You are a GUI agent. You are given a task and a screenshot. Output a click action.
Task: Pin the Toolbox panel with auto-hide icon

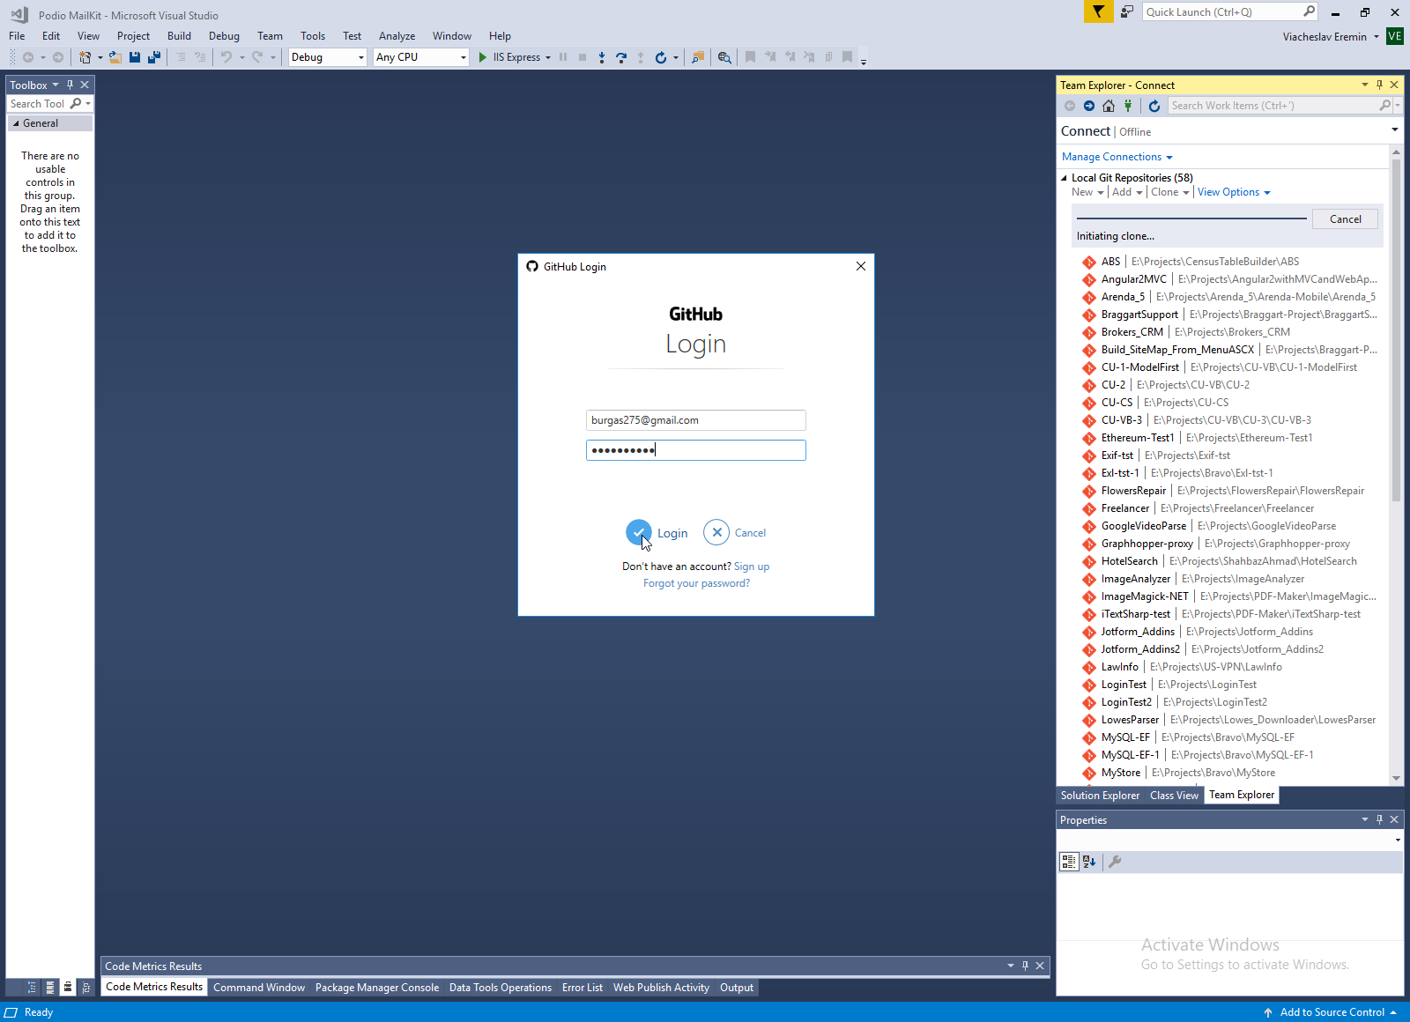tap(70, 85)
